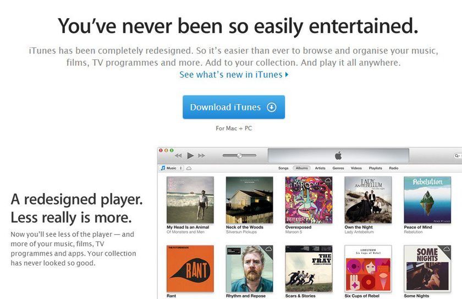Skip ahead with the fast-forward button
The image size is (462, 299).
click(201, 156)
